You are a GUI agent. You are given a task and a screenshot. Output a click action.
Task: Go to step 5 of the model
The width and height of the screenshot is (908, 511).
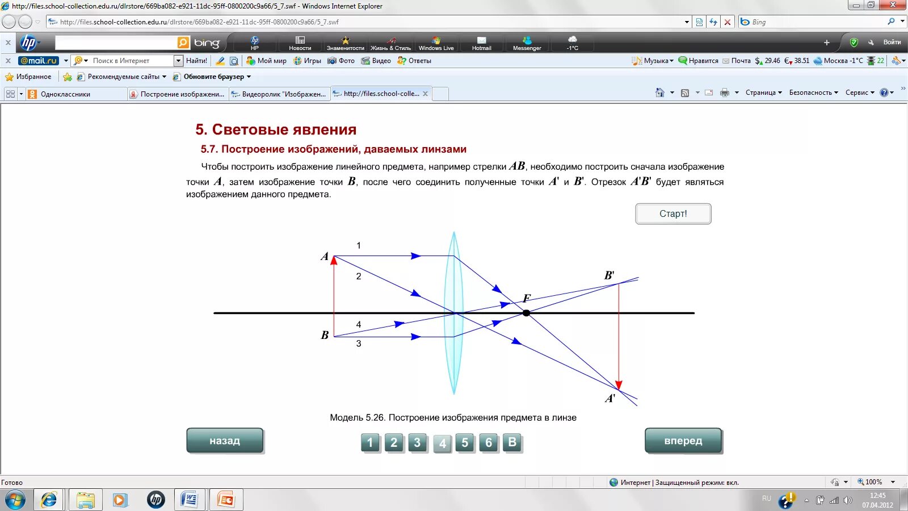(x=465, y=443)
